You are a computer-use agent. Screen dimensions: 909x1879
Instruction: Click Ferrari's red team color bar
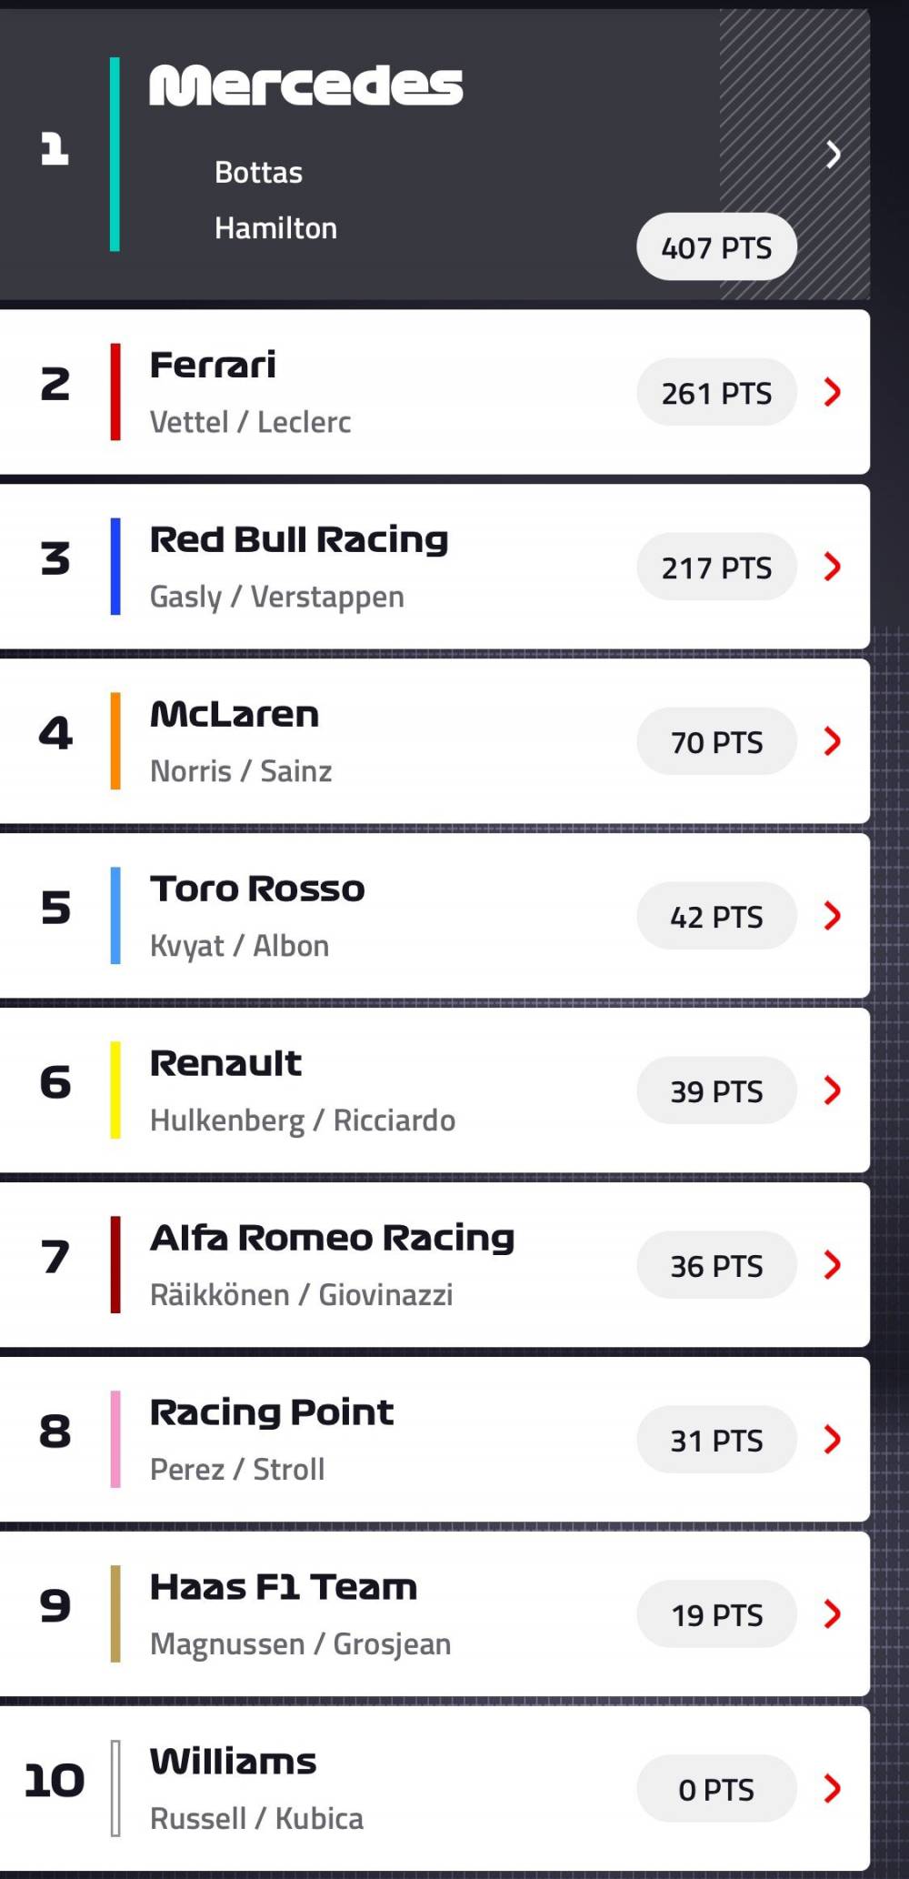pos(115,393)
